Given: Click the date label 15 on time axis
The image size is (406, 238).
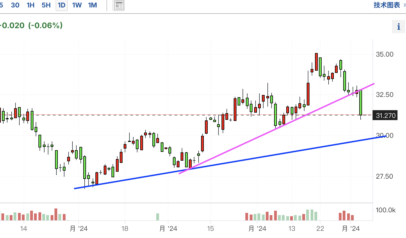Looking at the screenshot, I should click(210, 229).
